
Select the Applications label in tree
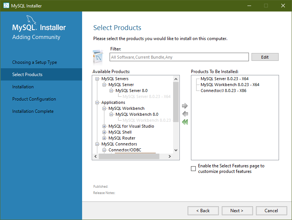coord(113,103)
